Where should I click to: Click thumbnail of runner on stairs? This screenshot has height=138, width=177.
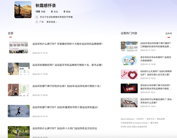click(19, 111)
